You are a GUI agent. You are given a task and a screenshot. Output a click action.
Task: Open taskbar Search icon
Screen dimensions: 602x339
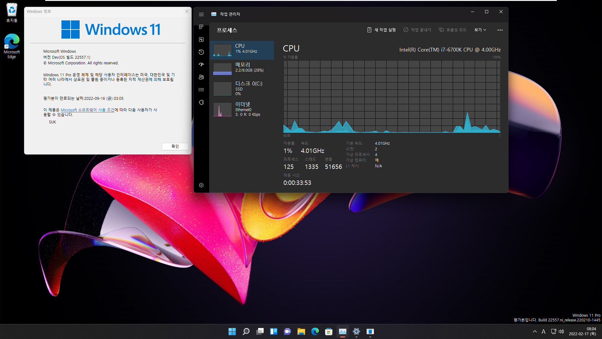coord(246,331)
